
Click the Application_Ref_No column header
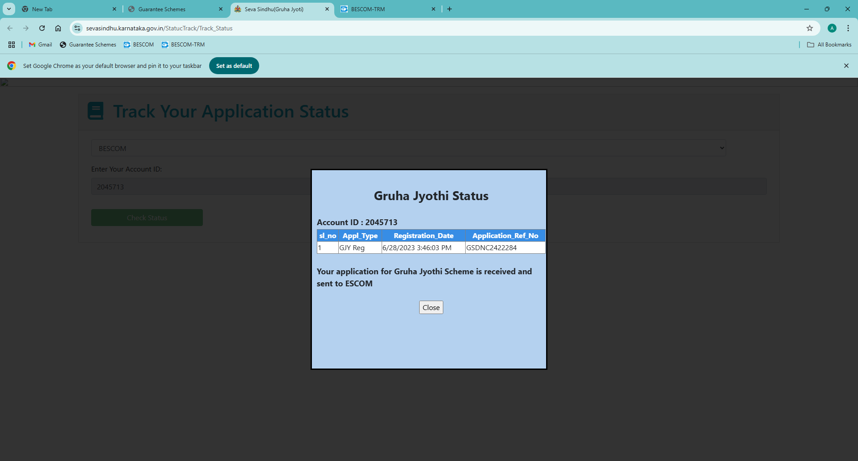(505, 235)
